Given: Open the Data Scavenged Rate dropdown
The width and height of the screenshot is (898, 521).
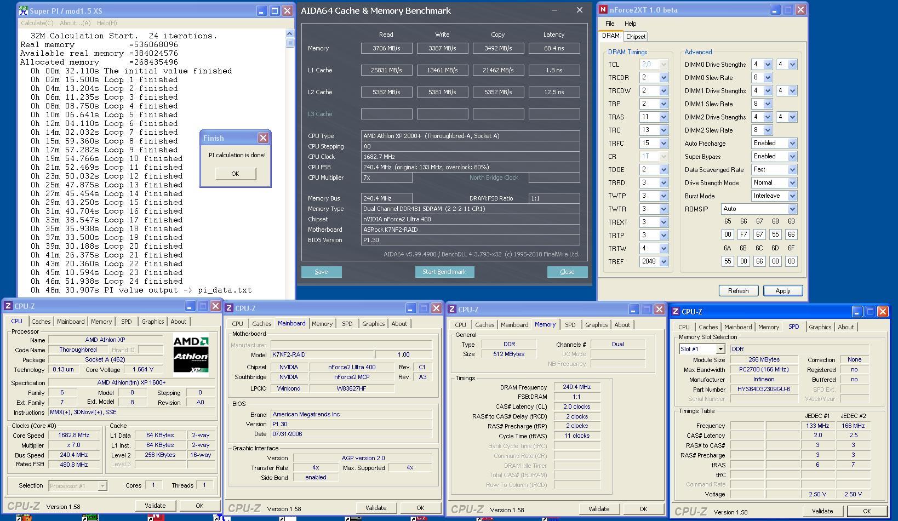Looking at the screenshot, I should (x=792, y=170).
